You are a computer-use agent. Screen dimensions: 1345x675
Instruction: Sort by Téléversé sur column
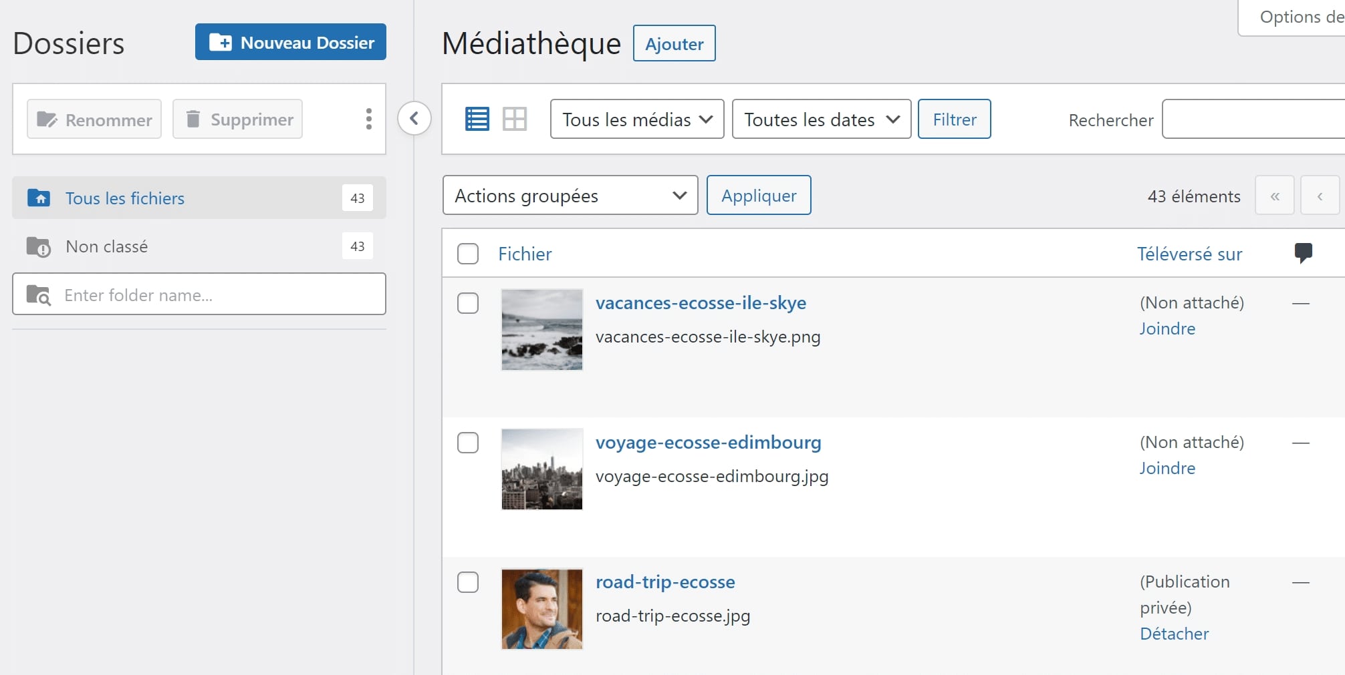tap(1189, 254)
